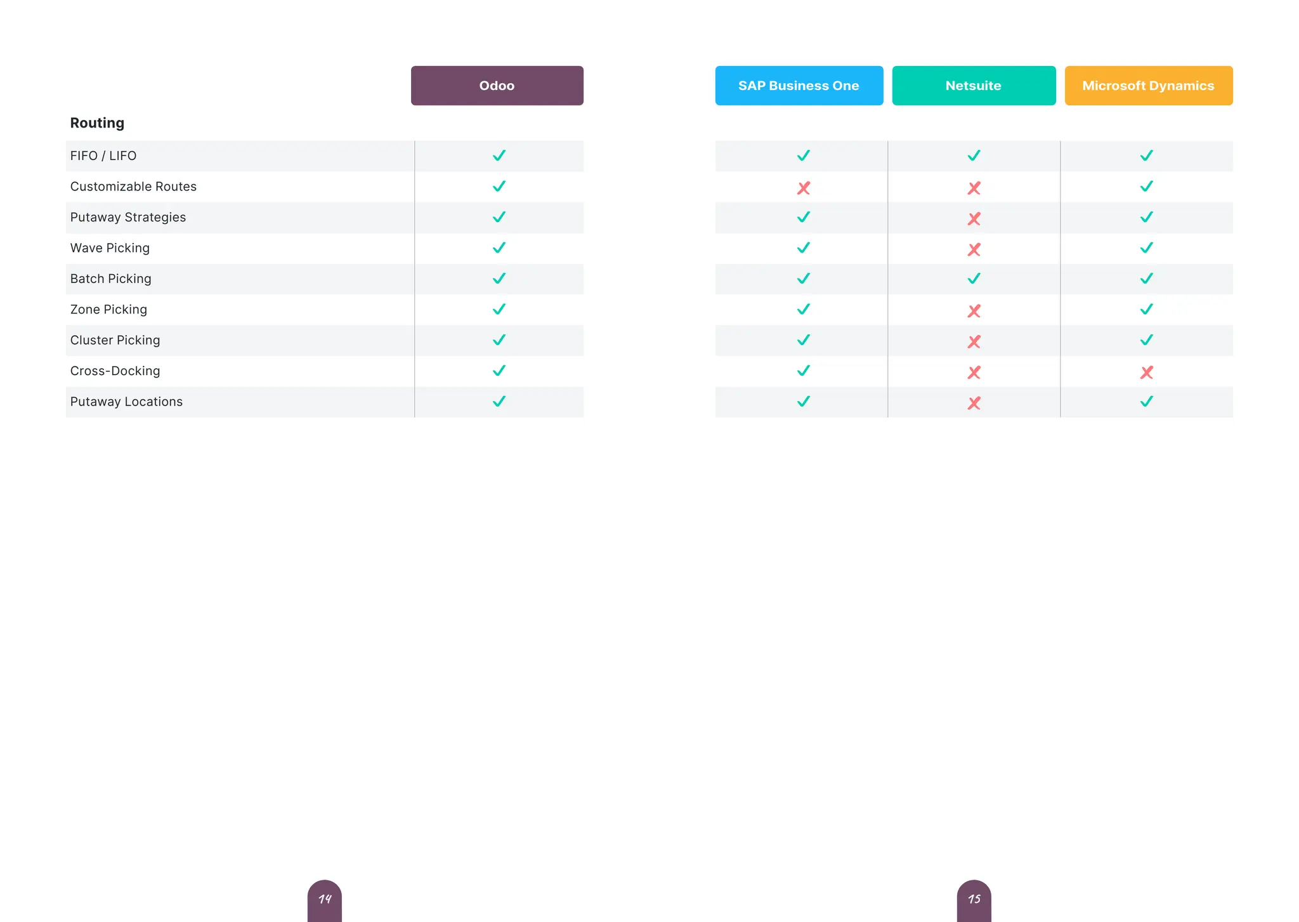Click Odoo checkmark for Customizable Routes

[x=499, y=186]
